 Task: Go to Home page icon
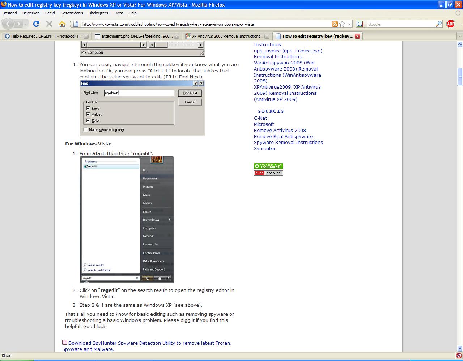[62, 24]
